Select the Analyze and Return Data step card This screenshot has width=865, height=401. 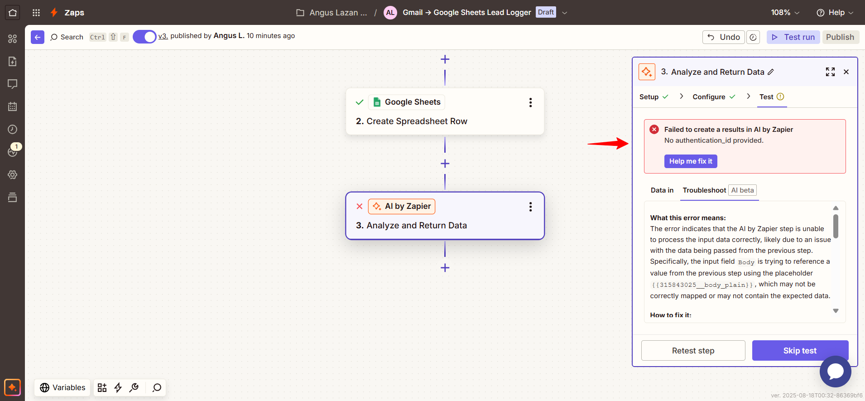445,216
